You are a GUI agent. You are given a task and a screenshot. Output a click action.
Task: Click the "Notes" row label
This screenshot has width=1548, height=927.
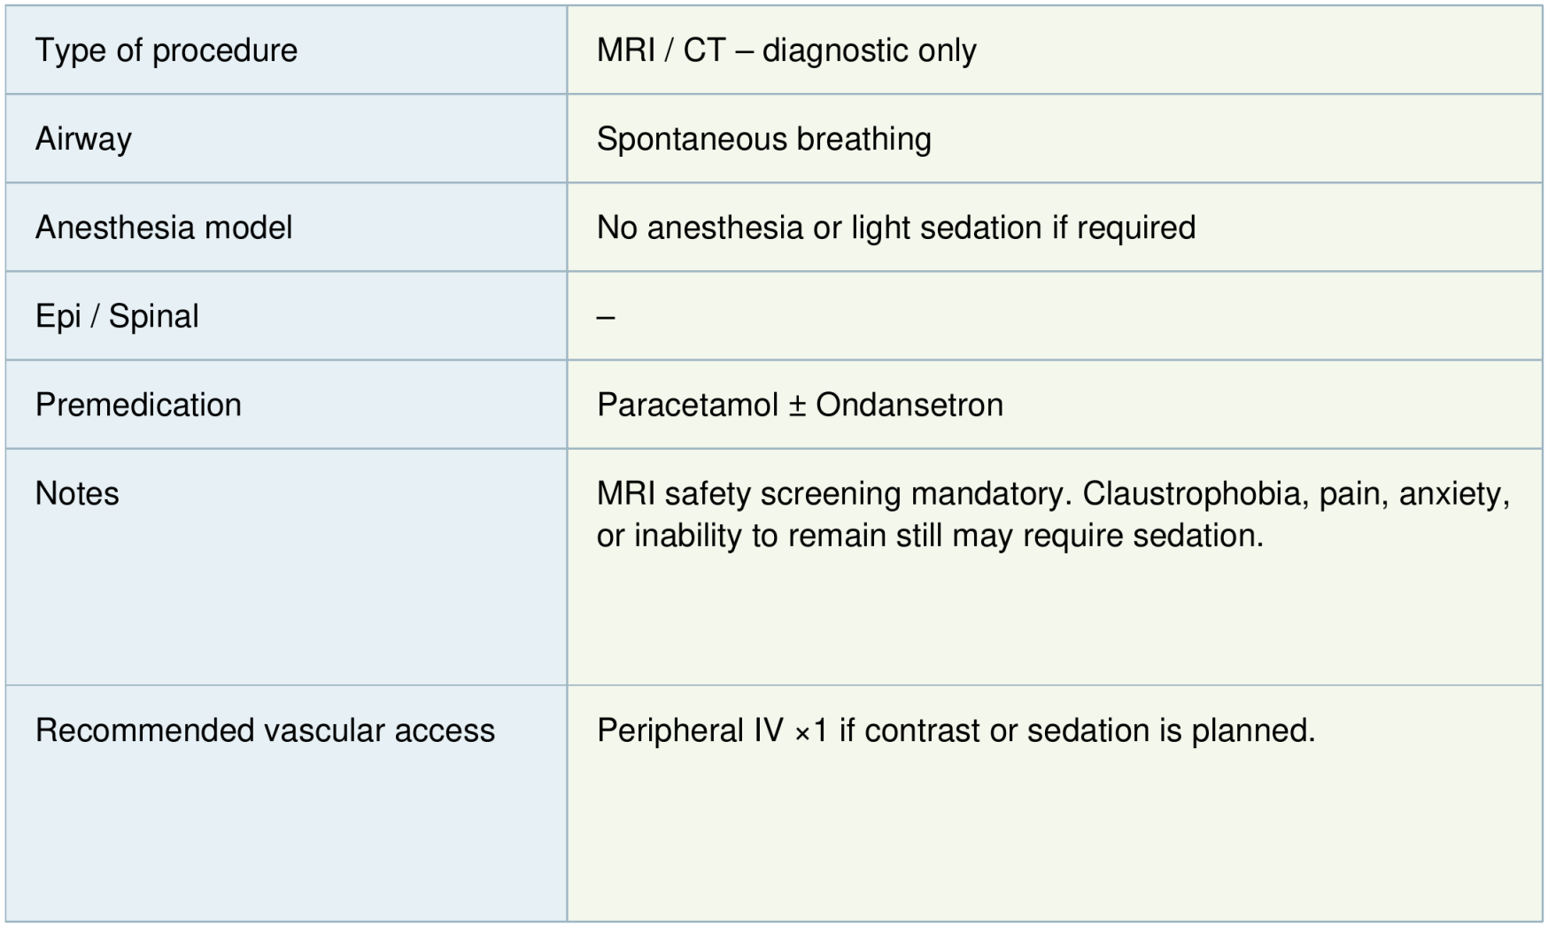click(77, 493)
